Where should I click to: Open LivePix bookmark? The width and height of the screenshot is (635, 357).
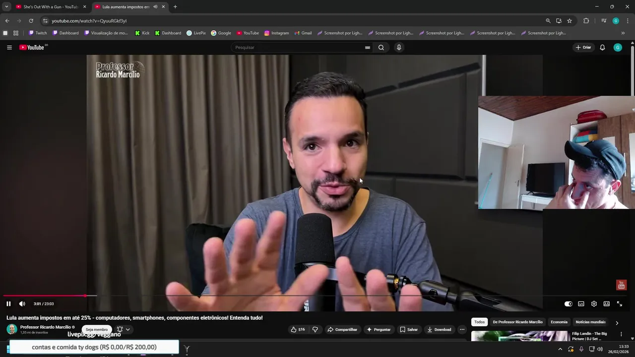tap(196, 33)
